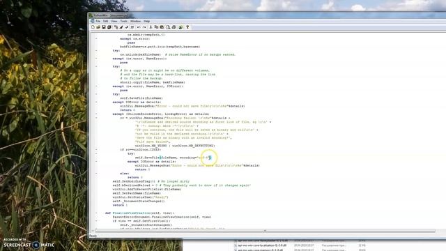Click the Print Preview toolbar icon
The width and height of the screenshot is (446, 251).
(168, 27)
